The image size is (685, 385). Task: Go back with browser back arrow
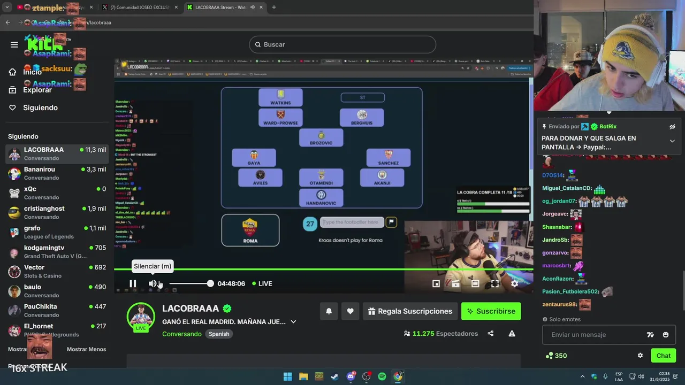coord(7,22)
